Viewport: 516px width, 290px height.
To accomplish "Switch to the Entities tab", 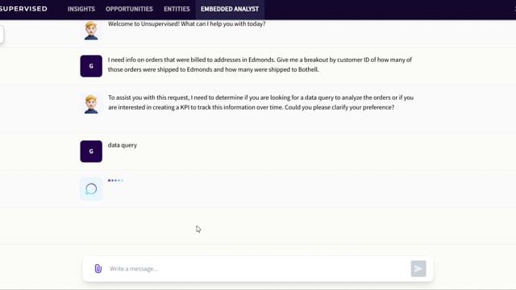I will (177, 9).
